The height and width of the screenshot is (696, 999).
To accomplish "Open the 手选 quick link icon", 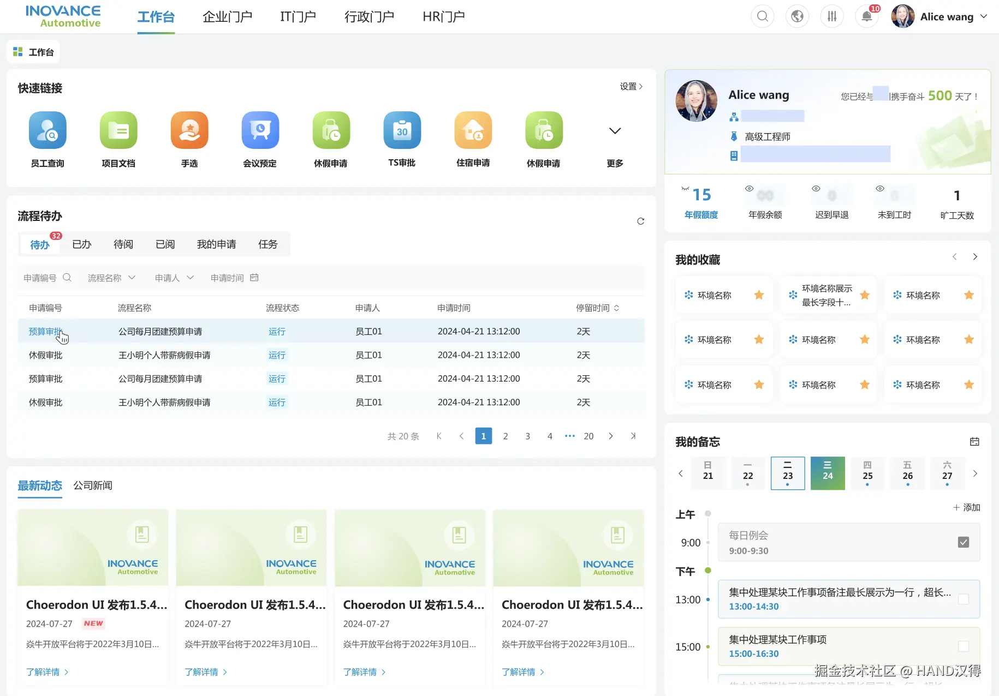I will click(x=189, y=130).
